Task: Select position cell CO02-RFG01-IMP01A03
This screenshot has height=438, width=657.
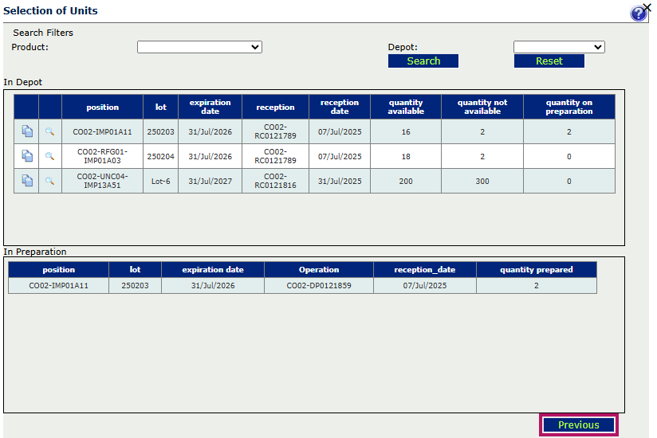Action: tap(102, 156)
